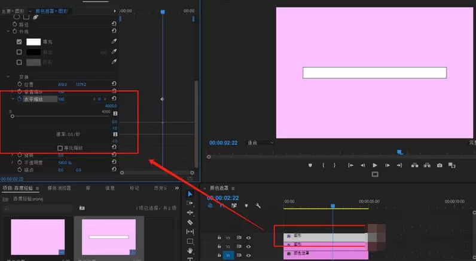Add keyframe for 水平缩放
Screen dimensions: 476x261
point(99,99)
